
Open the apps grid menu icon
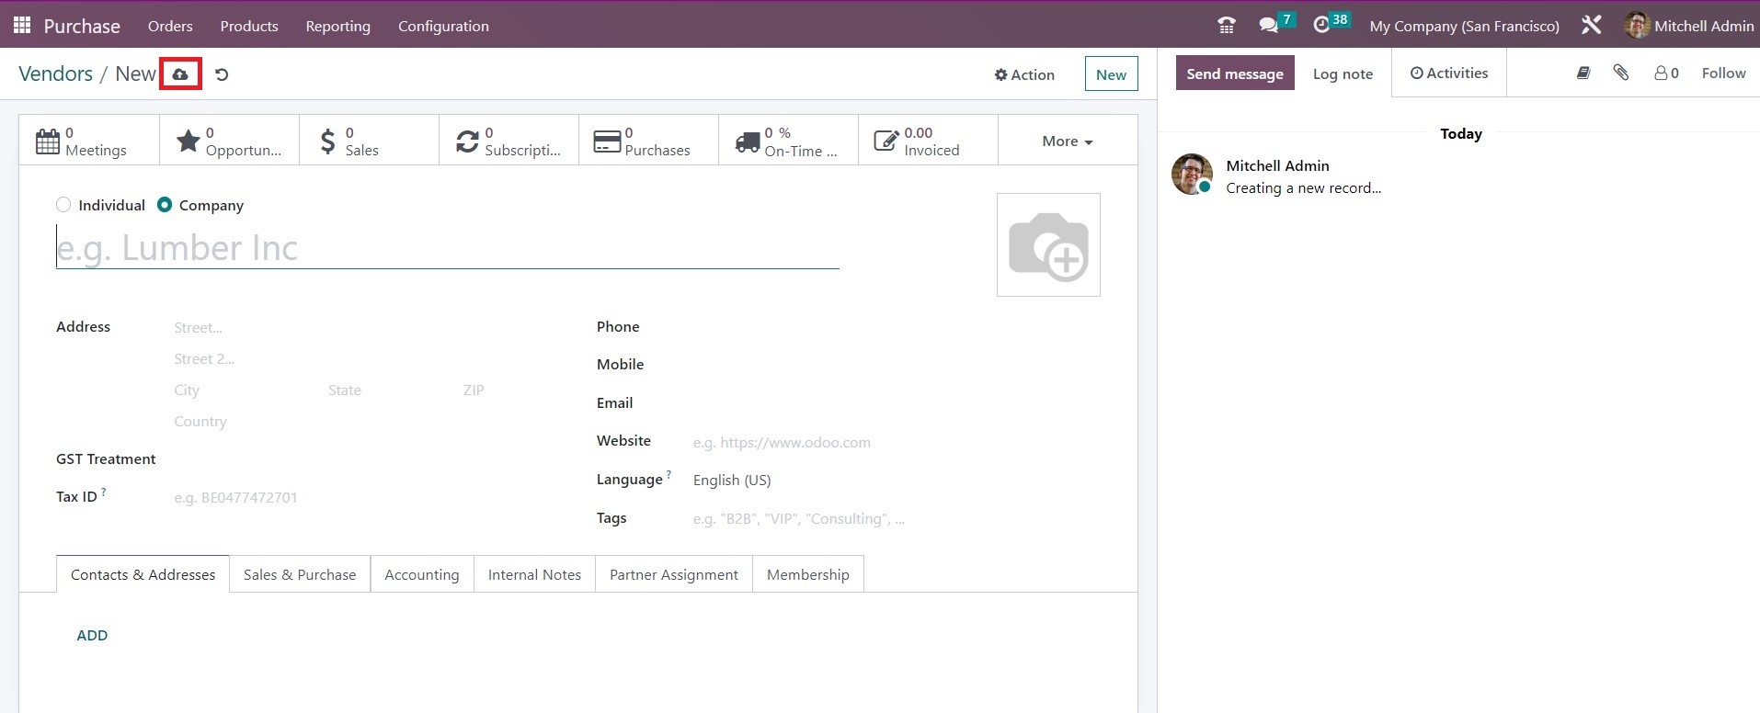[22, 25]
